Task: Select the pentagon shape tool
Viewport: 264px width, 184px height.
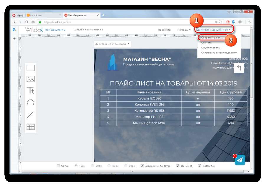Action: pyautogui.click(x=31, y=102)
